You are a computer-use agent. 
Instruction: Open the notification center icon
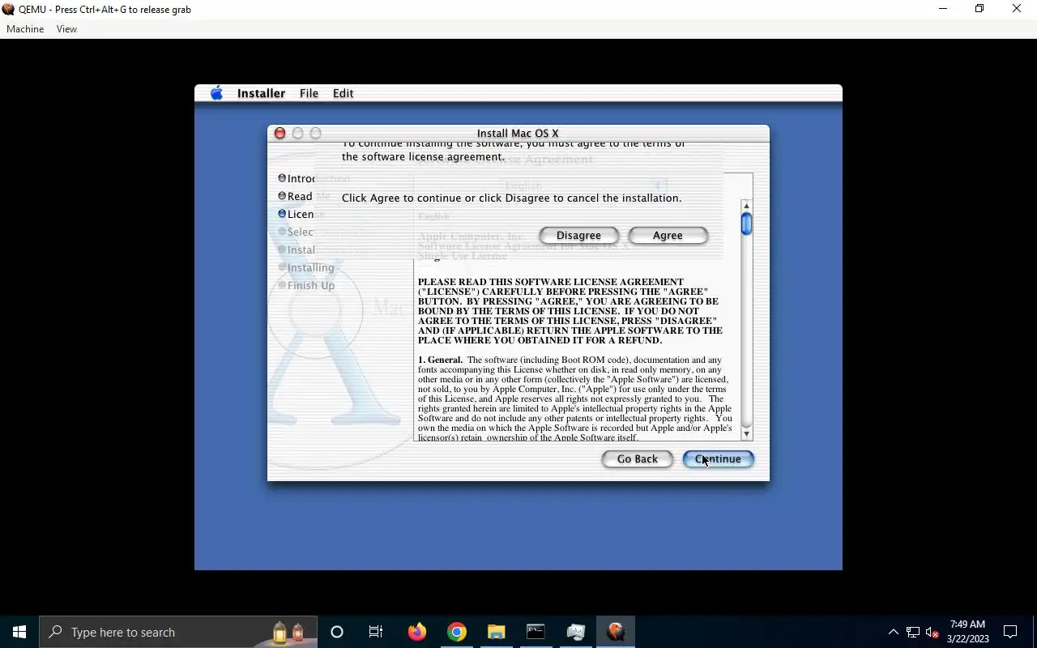point(1010,632)
